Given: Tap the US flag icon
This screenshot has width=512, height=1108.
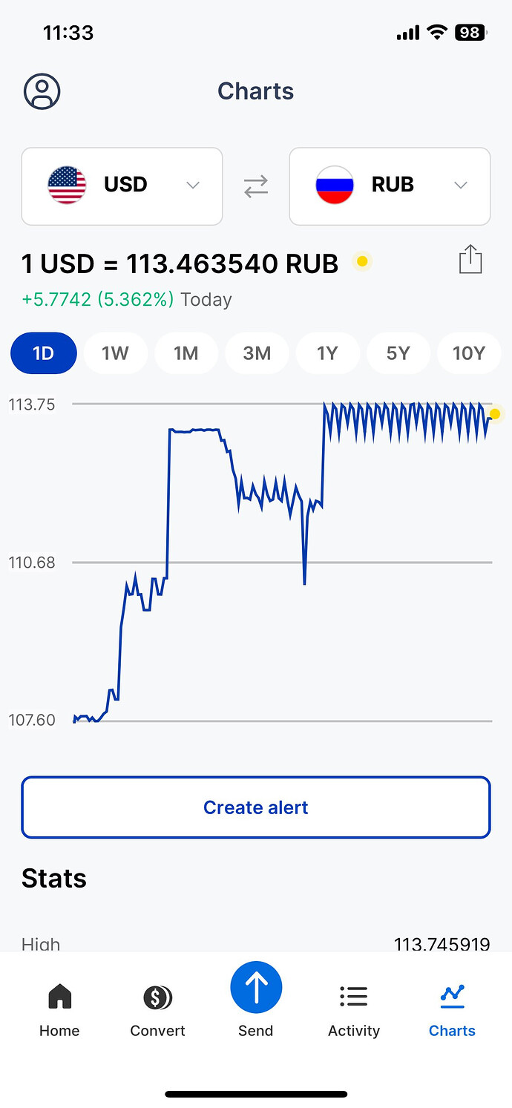Looking at the screenshot, I should [x=67, y=186].
